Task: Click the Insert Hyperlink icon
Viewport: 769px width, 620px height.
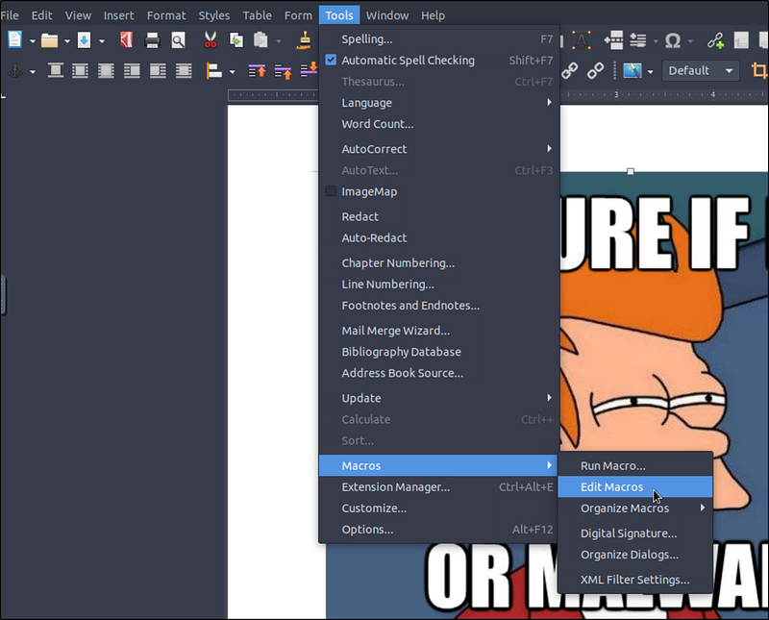Action: click(715, 40)
